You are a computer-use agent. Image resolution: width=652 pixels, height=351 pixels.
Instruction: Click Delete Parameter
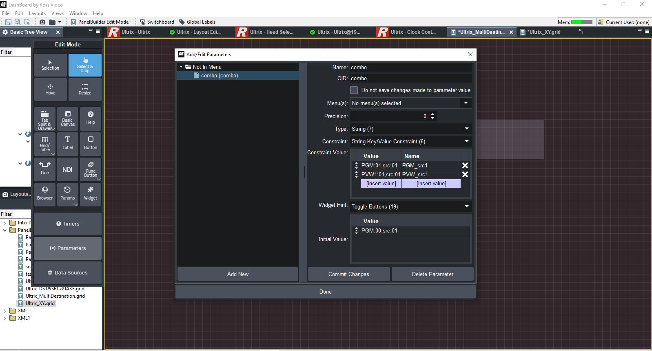(x=432, y=274)
